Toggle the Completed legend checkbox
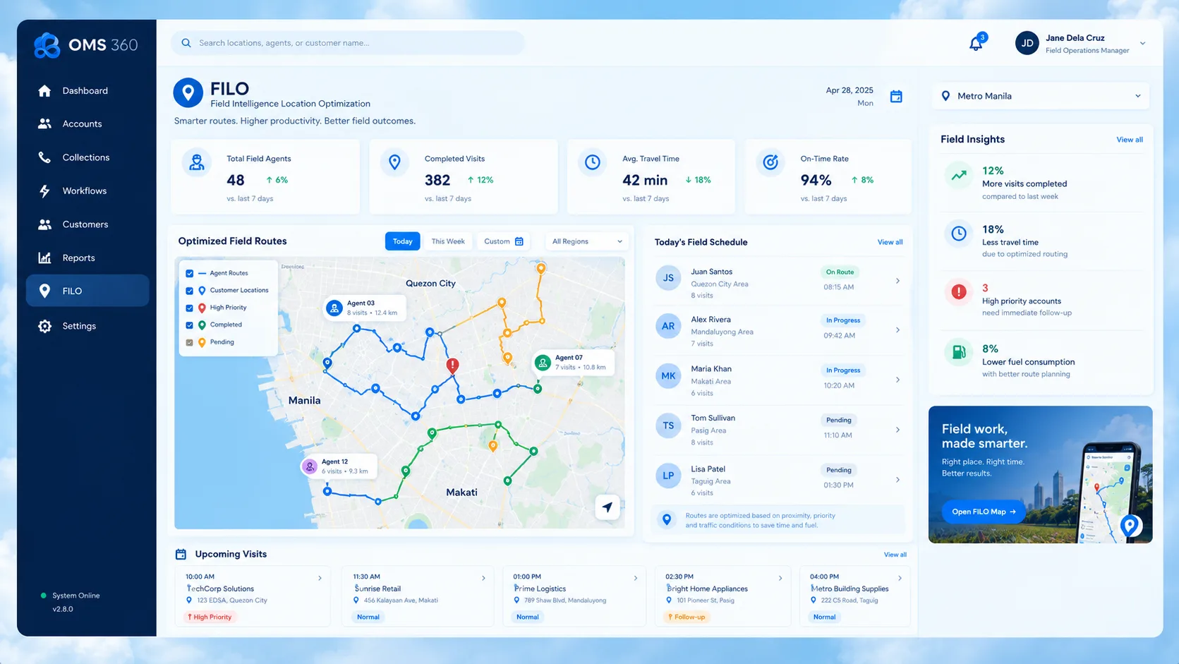 (189, 325)
